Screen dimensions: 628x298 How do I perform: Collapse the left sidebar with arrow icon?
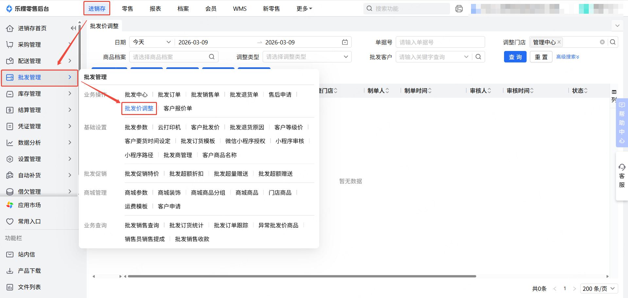73,28
